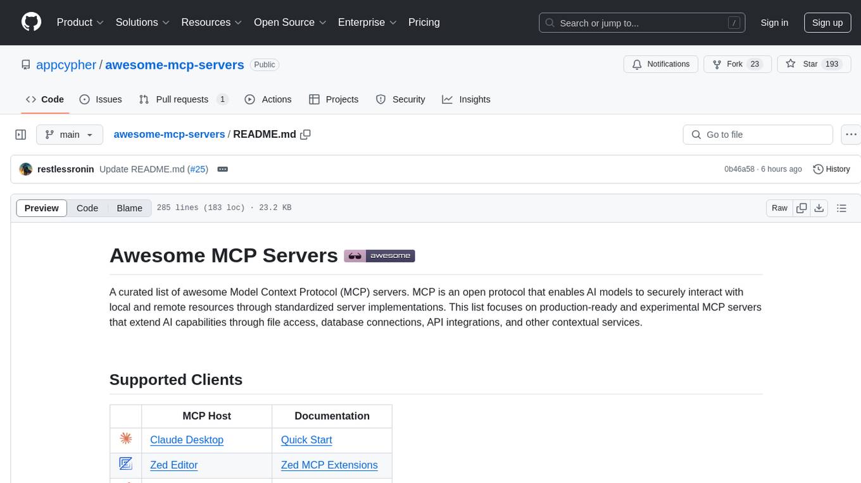This screenshot has height=483, width=861.
Task: Download the raw file
Action: pyautogui.click(x=819, y=208)
